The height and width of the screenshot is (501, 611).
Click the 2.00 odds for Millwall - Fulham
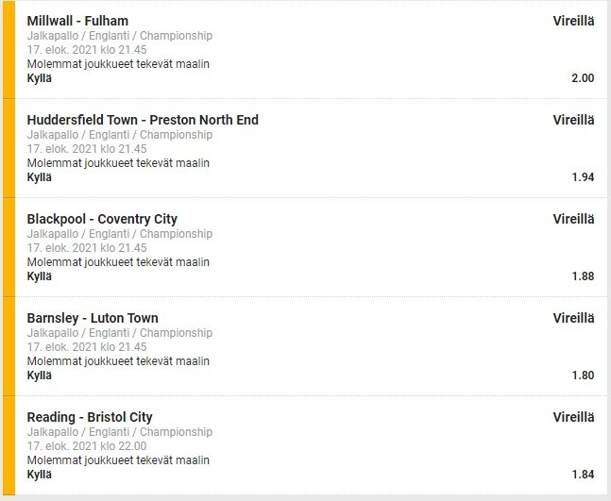click(583, 78)
